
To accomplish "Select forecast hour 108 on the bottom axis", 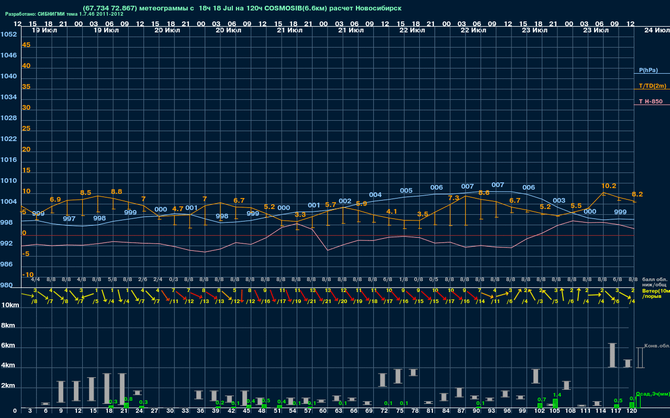I will coord(571,411).
